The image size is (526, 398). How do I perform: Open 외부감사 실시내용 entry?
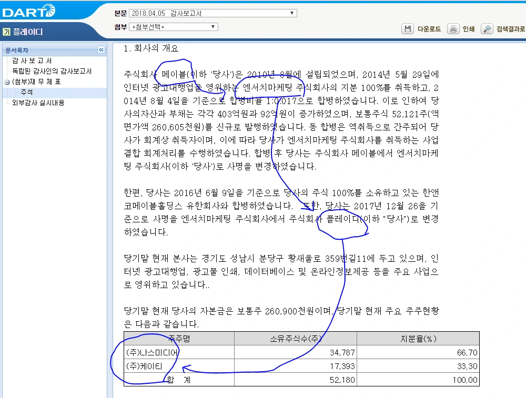tap(38, 103)
